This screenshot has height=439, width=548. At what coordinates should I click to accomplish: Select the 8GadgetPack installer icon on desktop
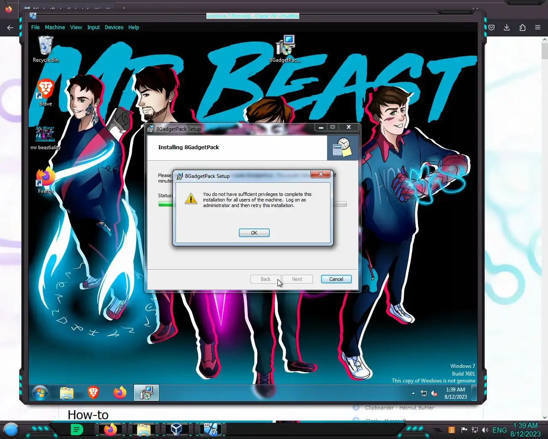(x=285, y=49)
